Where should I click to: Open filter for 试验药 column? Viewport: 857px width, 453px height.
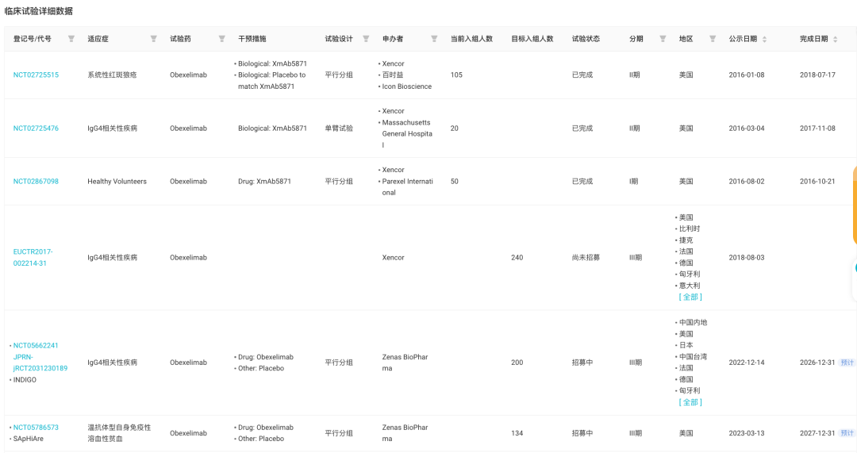222,39
